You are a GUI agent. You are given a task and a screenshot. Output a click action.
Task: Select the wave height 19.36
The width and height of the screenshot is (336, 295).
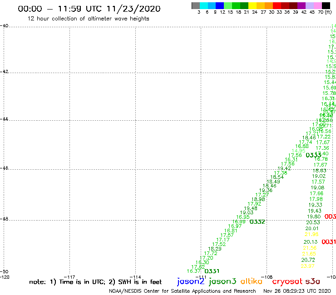266,190
